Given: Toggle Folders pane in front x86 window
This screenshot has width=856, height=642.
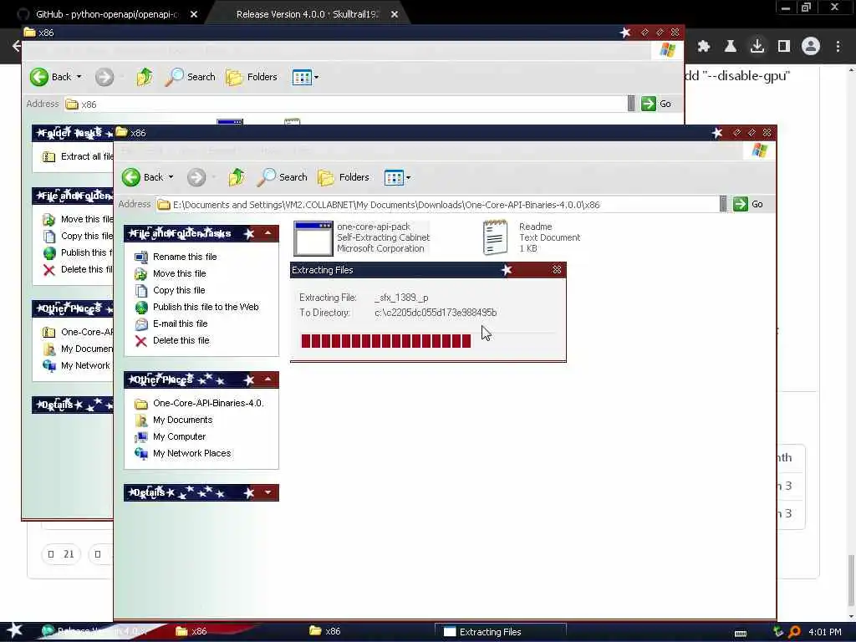Looking at the screenshot, I should tap(344, 177).
